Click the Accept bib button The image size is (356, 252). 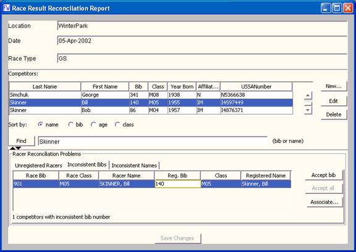[x=323, y=175]
